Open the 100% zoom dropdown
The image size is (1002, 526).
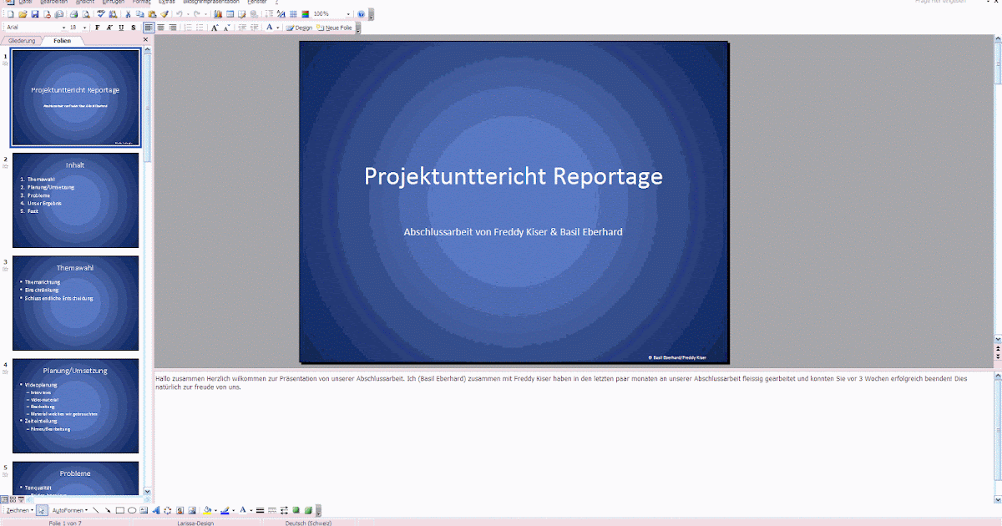pyautogui.click(x=348, y=14)
